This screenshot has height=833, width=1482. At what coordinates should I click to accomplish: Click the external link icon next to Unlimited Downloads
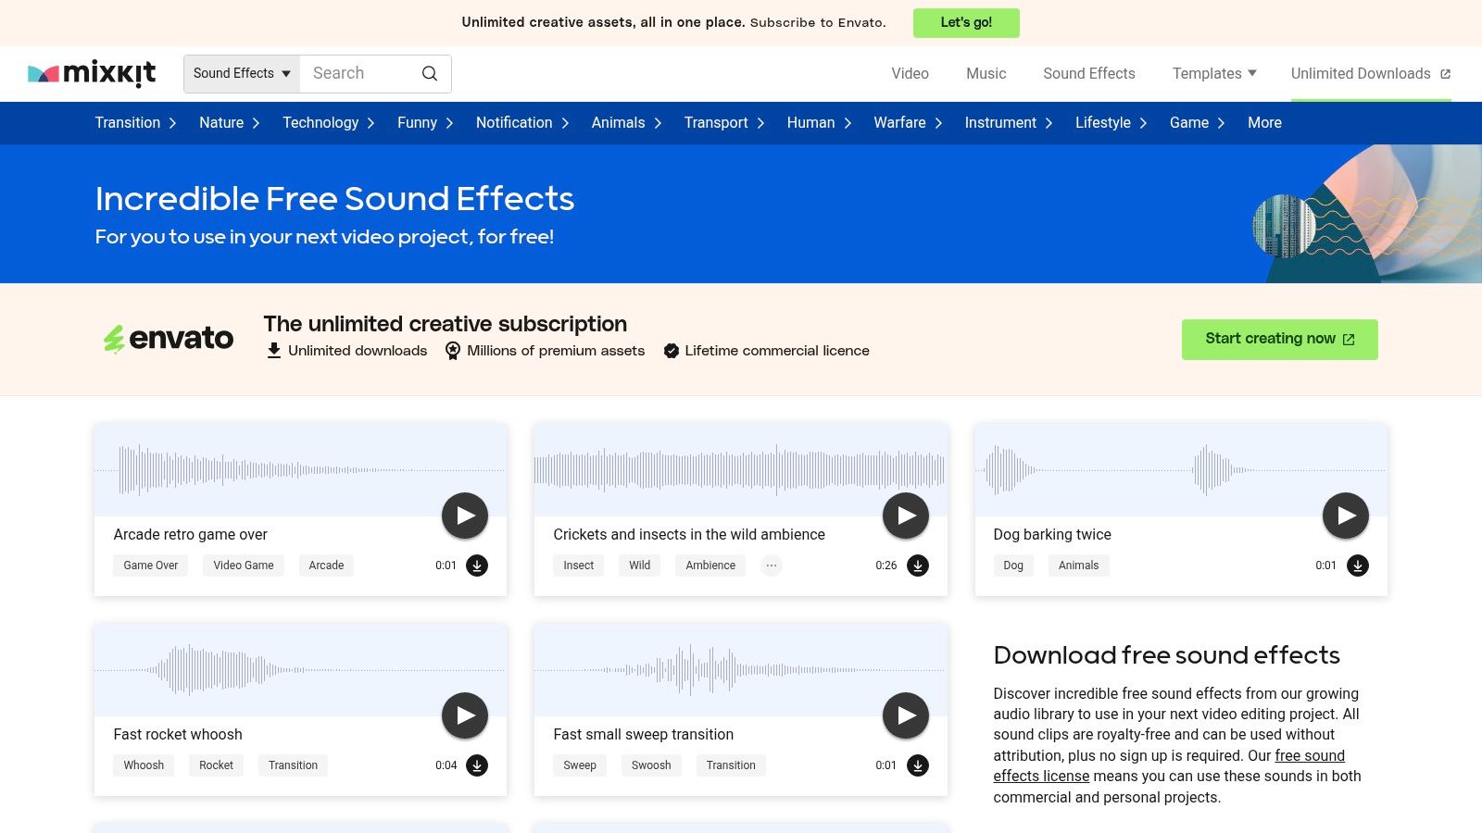1445,73
